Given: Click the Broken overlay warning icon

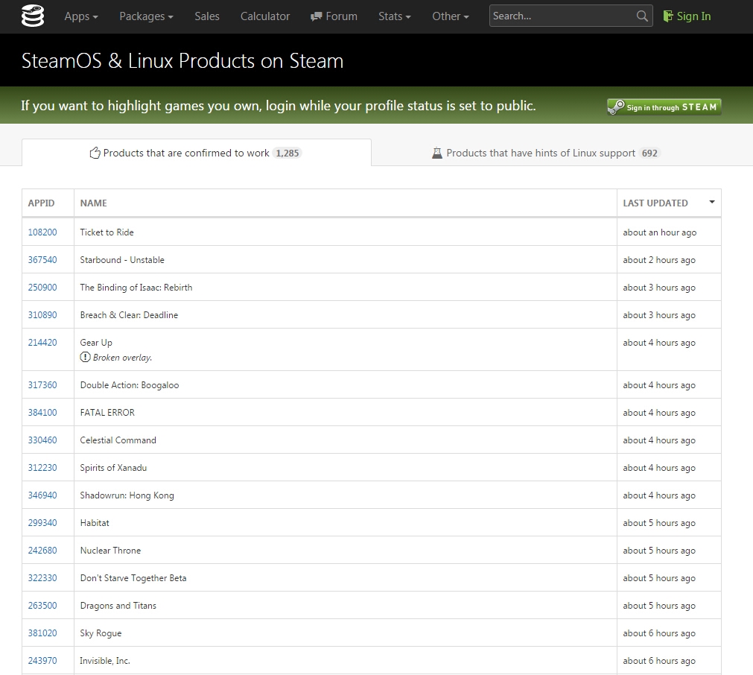Looking at the screenshot, I should click(x=86, y=358).
